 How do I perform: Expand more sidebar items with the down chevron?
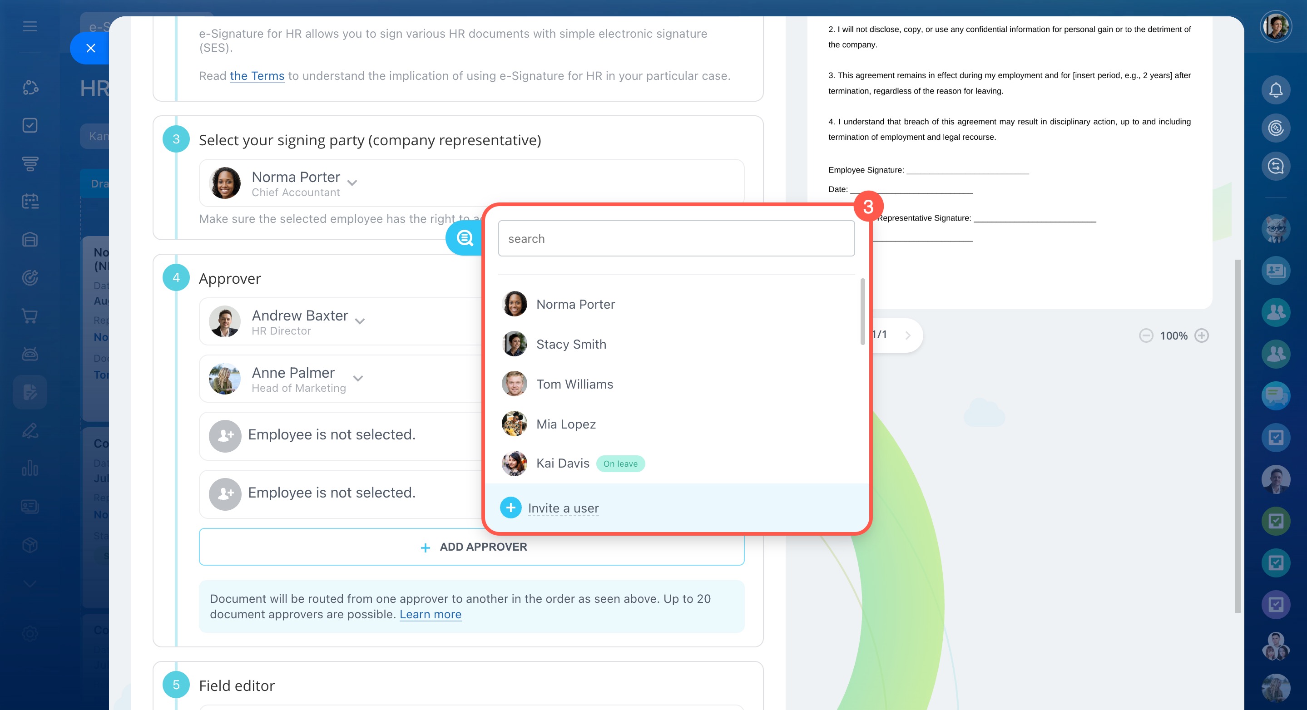(x=30, y=584)
